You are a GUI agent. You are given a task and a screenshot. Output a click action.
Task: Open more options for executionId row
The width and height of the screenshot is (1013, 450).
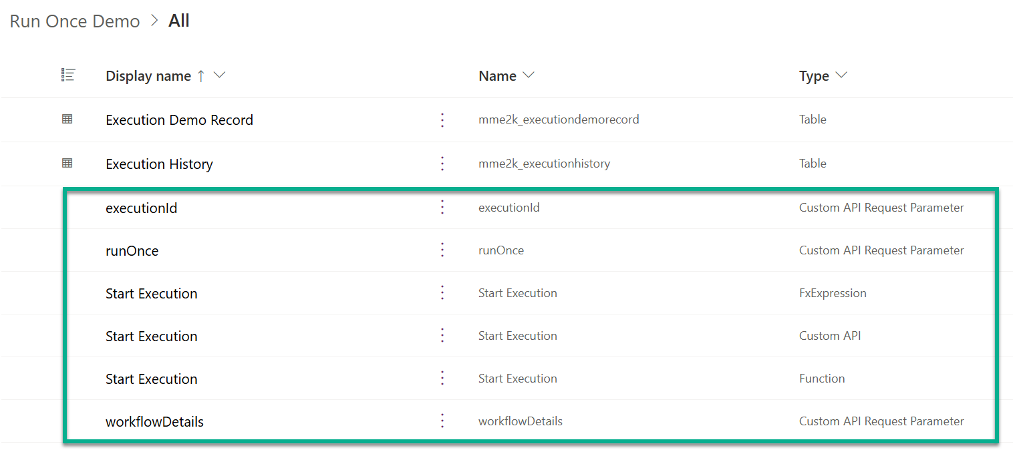pyautogui.click(x=442, y=208)
